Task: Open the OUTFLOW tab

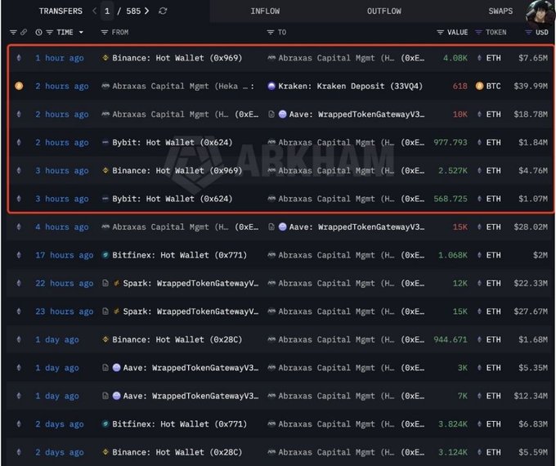Action: 384,11
